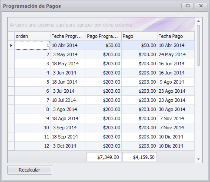Screen dimensions: 210x182
Task: Sort by the orden column header
Action: (x=32, y=36)
